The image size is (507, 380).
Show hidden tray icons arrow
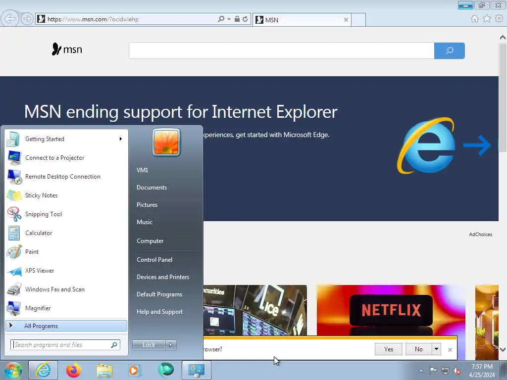[421, 371]
